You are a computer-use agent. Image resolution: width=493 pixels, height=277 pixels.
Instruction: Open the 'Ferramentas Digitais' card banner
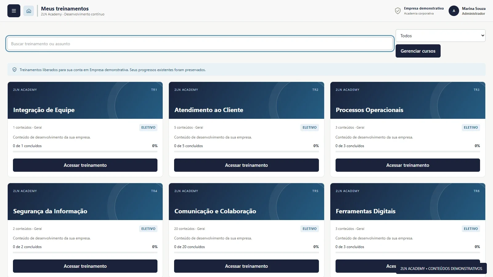[x=408, y=202]
